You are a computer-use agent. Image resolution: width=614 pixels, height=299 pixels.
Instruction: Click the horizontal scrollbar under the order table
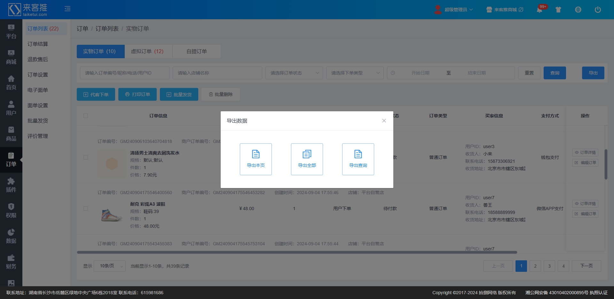[297, 252]
